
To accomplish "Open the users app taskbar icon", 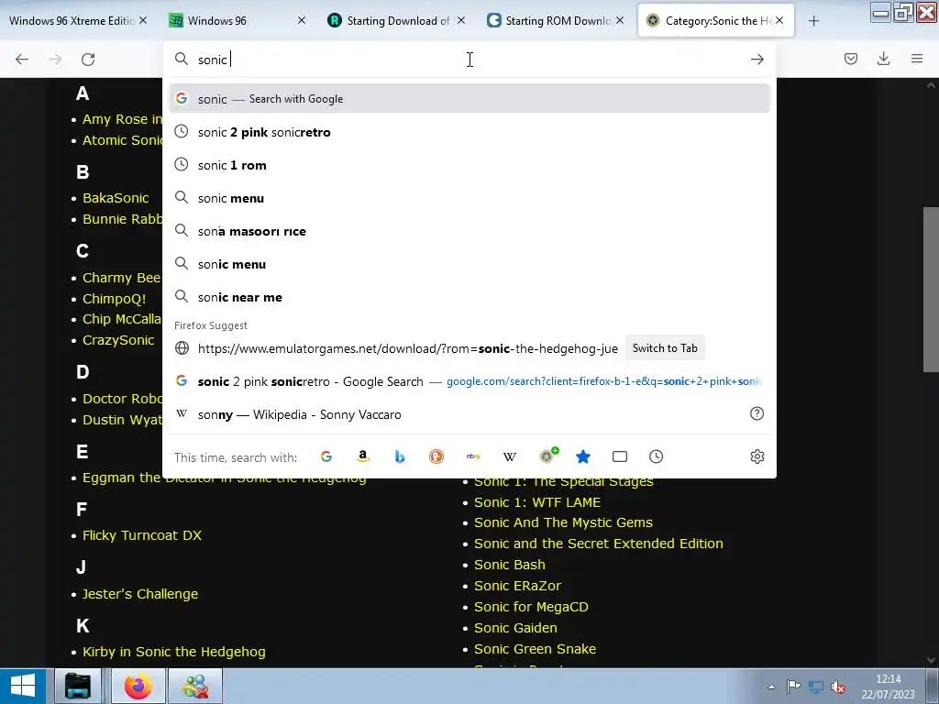I will click(195, 686).
